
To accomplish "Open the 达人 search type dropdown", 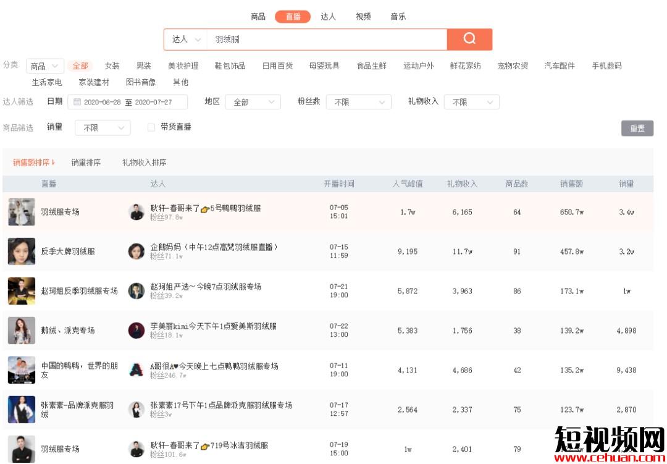I will click(x=186, y=39).
